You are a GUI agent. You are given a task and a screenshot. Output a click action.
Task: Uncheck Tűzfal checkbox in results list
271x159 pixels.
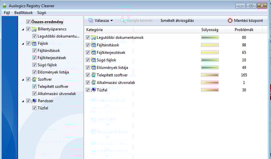pos(88,90)
